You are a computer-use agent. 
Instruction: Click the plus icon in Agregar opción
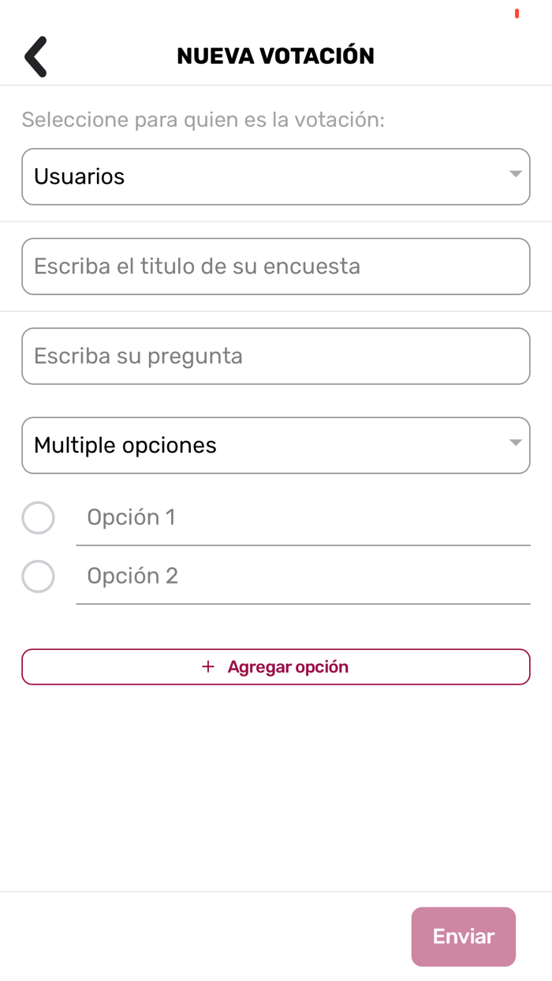pos(207,666)
